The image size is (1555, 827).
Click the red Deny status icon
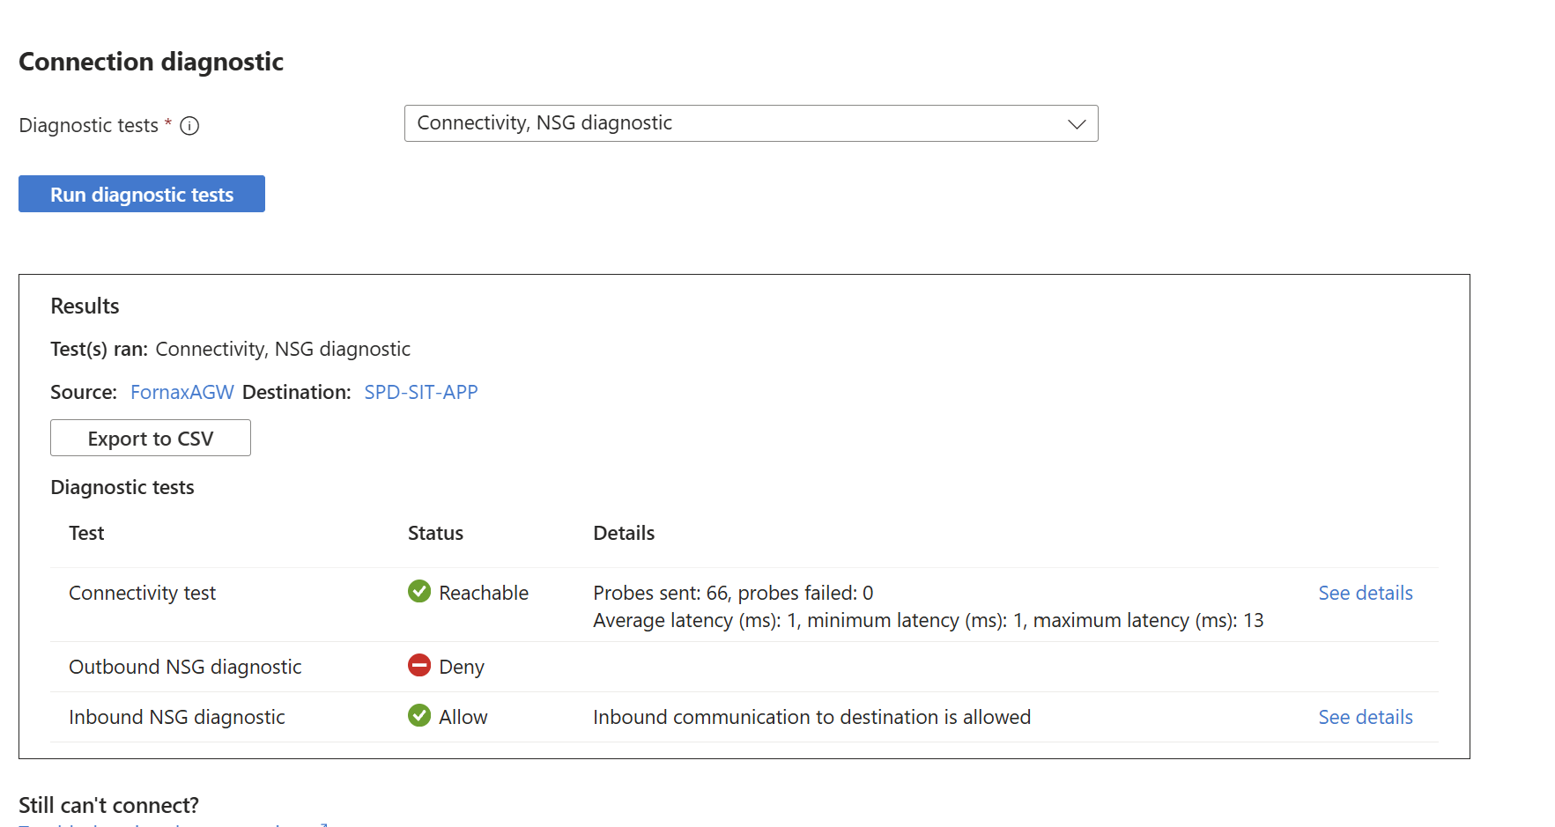pyautogui.click(x=419, y=665)
